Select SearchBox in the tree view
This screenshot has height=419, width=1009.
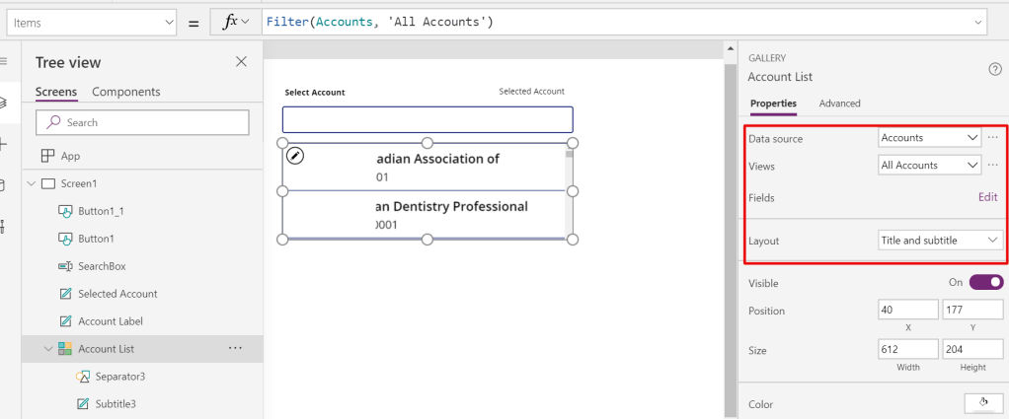tap(102, 266)
